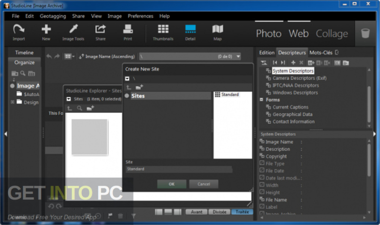Image resolution: width=380 pixels, height=225 pixels.
Task: Click the first-item icon in the Descripteurs toolbar
Action: [x=275, y=63]
